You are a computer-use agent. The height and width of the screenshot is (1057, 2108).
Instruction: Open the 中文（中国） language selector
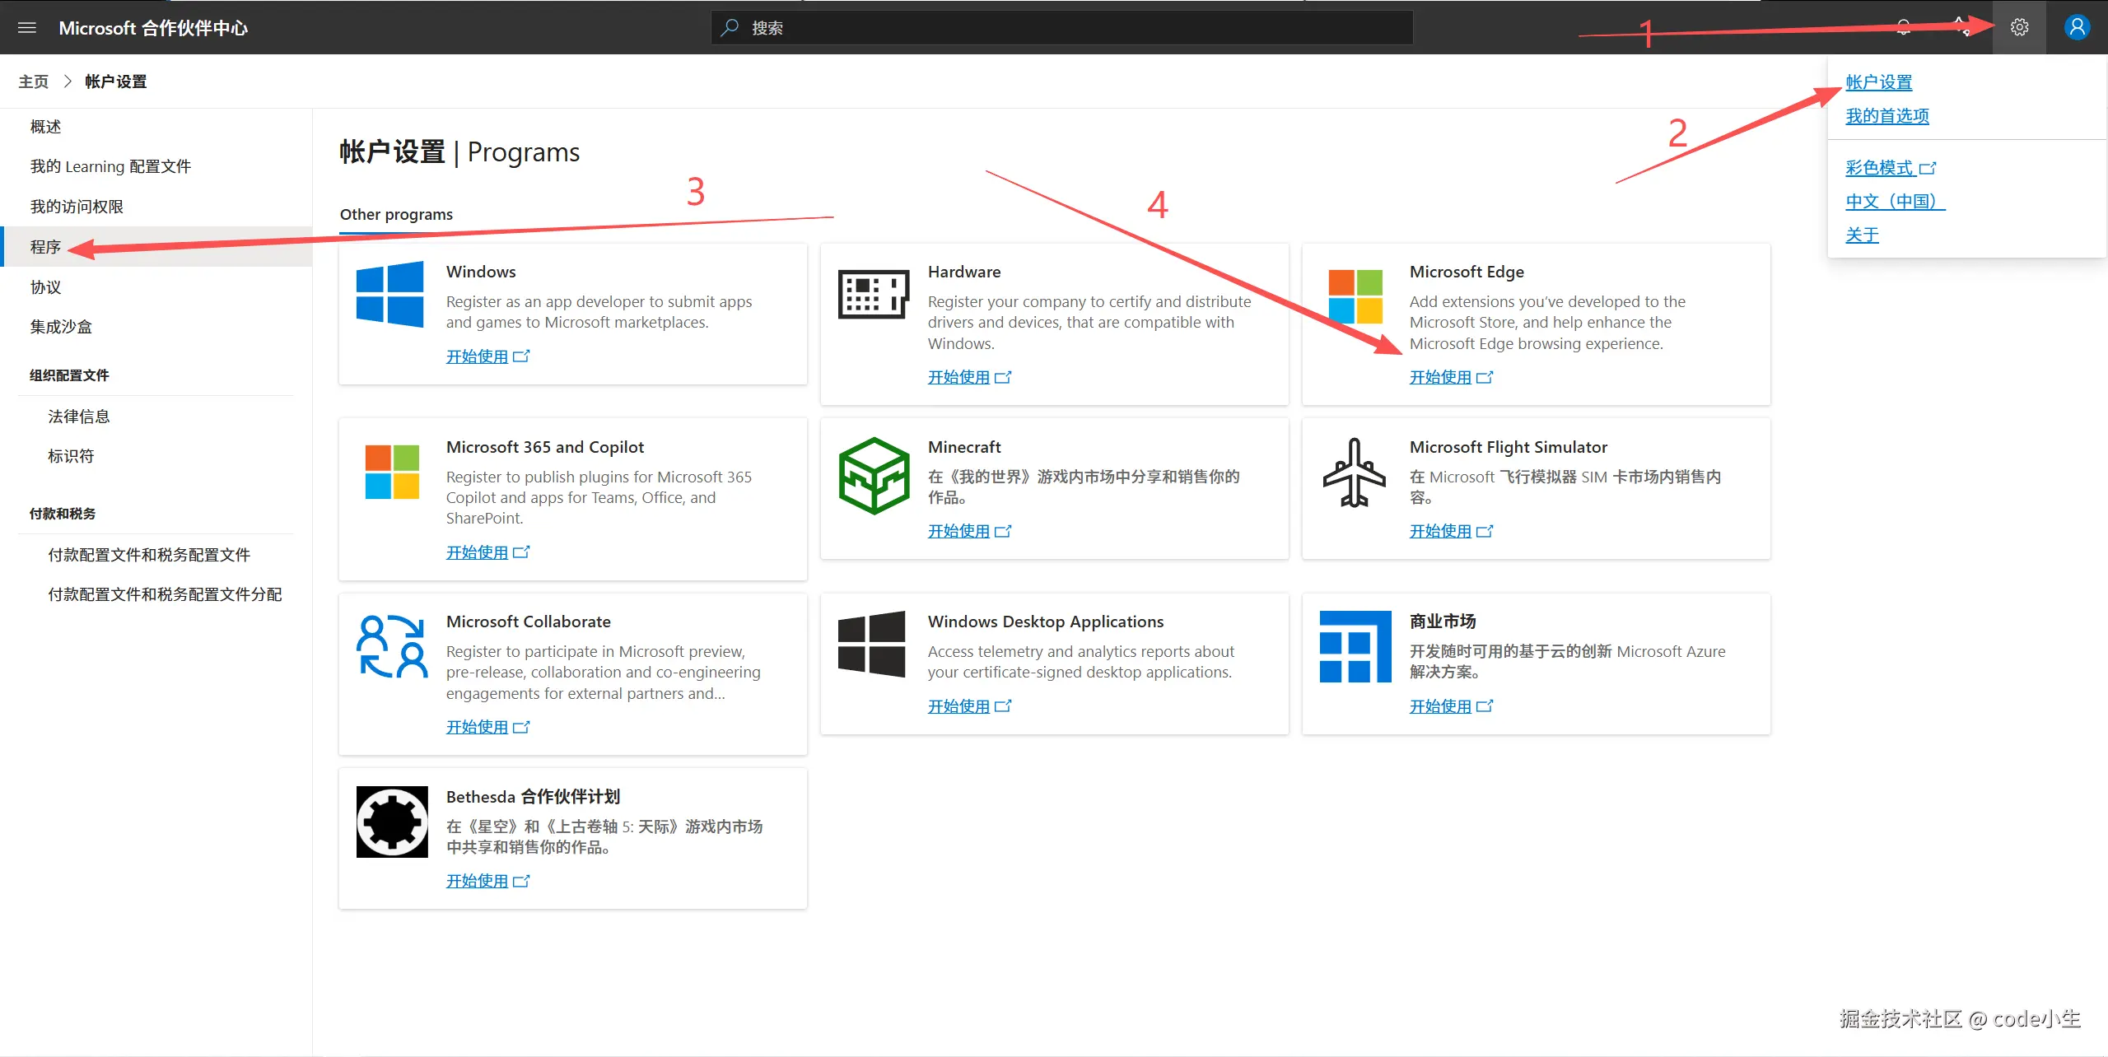point(1894,202)
